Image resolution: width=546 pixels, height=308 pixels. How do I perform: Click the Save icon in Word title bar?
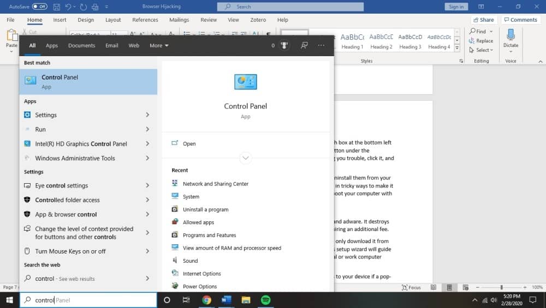[x=56, y=7]
